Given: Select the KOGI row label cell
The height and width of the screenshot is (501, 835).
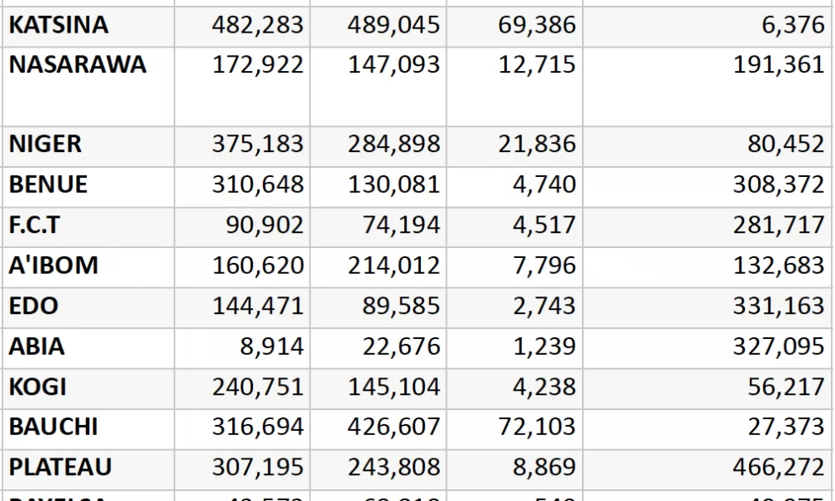Looking at the screenshot, I should pos(38,387).
